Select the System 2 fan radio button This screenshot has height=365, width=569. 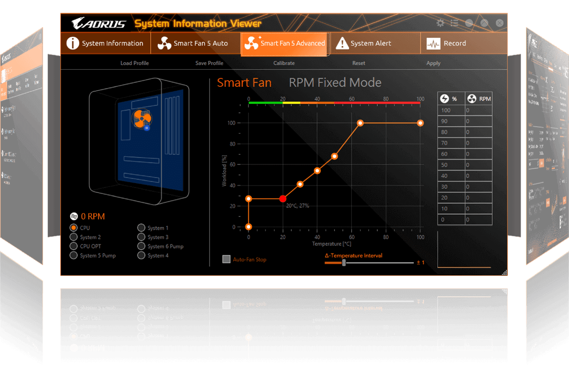point(73,237)
